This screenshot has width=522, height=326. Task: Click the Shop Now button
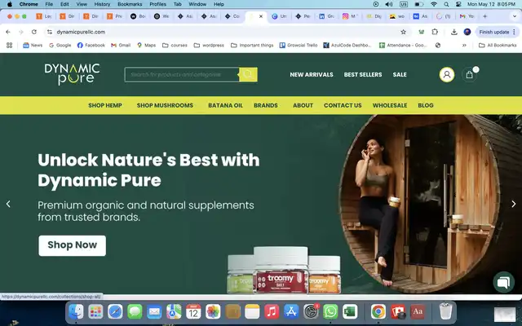click(x=73, y=245)
